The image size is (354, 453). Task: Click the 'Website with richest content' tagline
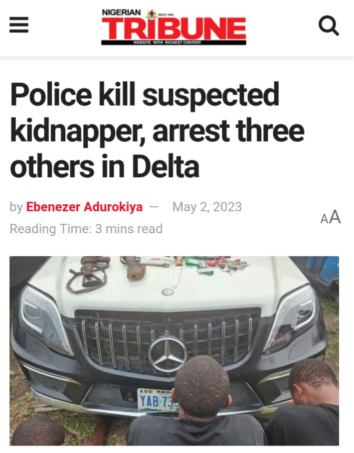point(167,42)
